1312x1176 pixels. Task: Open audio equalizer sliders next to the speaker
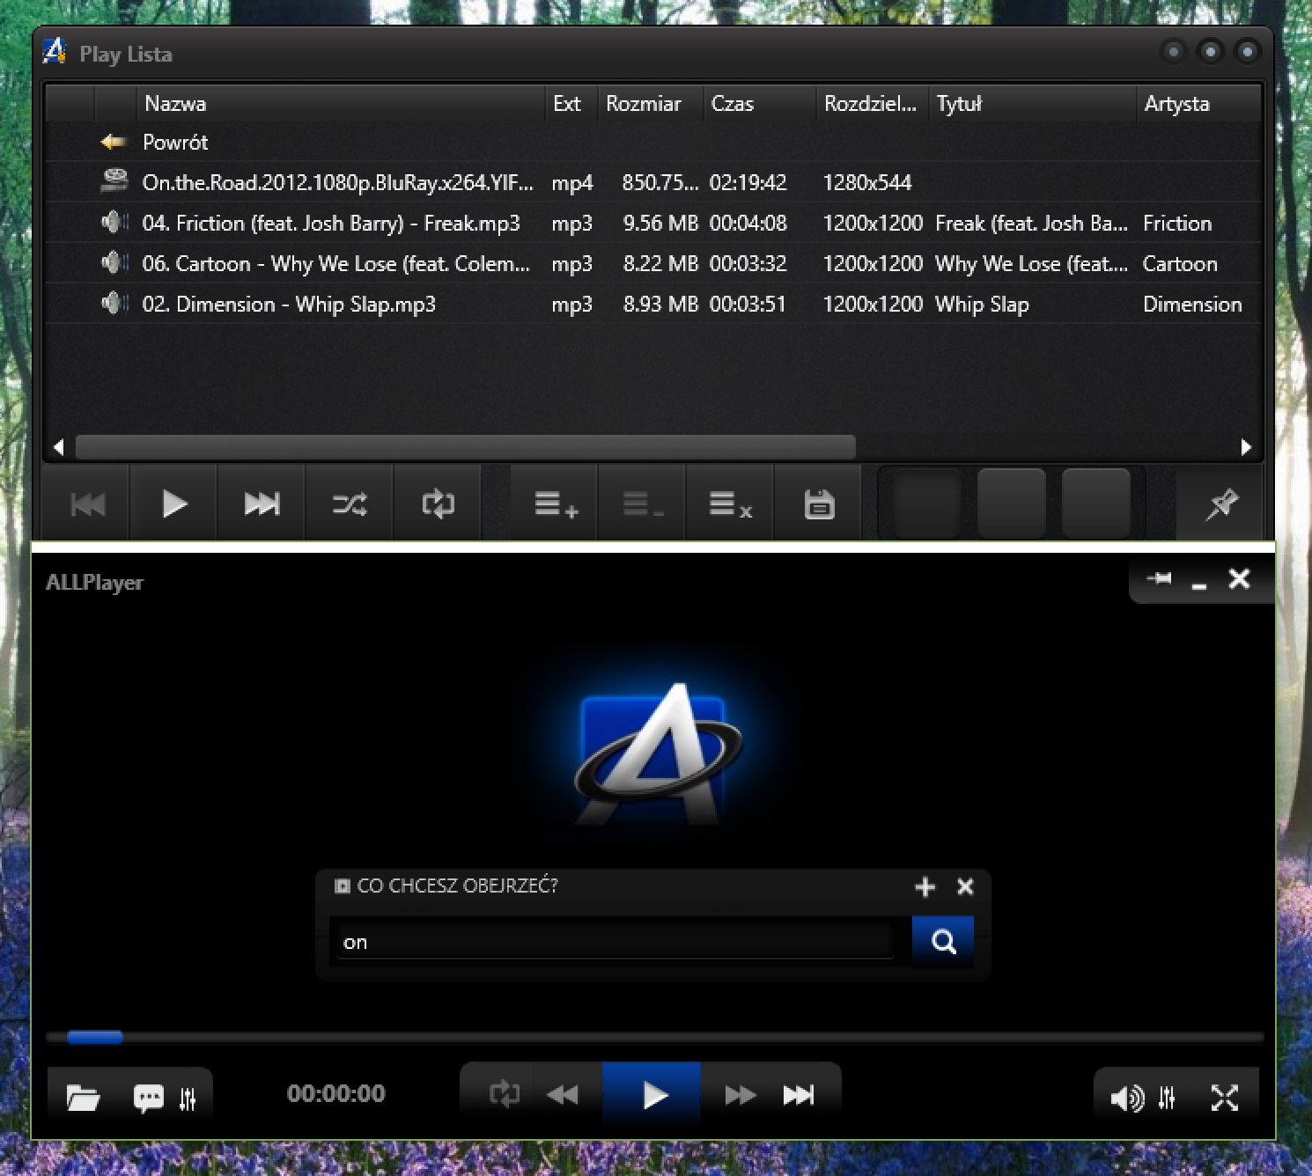1167,1098
